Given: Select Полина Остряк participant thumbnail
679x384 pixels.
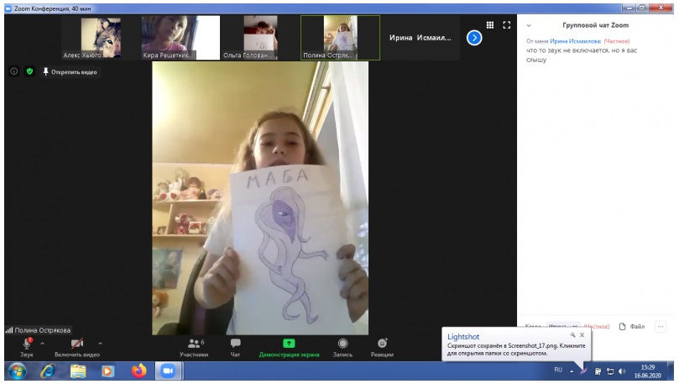Looking at the screenshot, I should coord(340,38).
